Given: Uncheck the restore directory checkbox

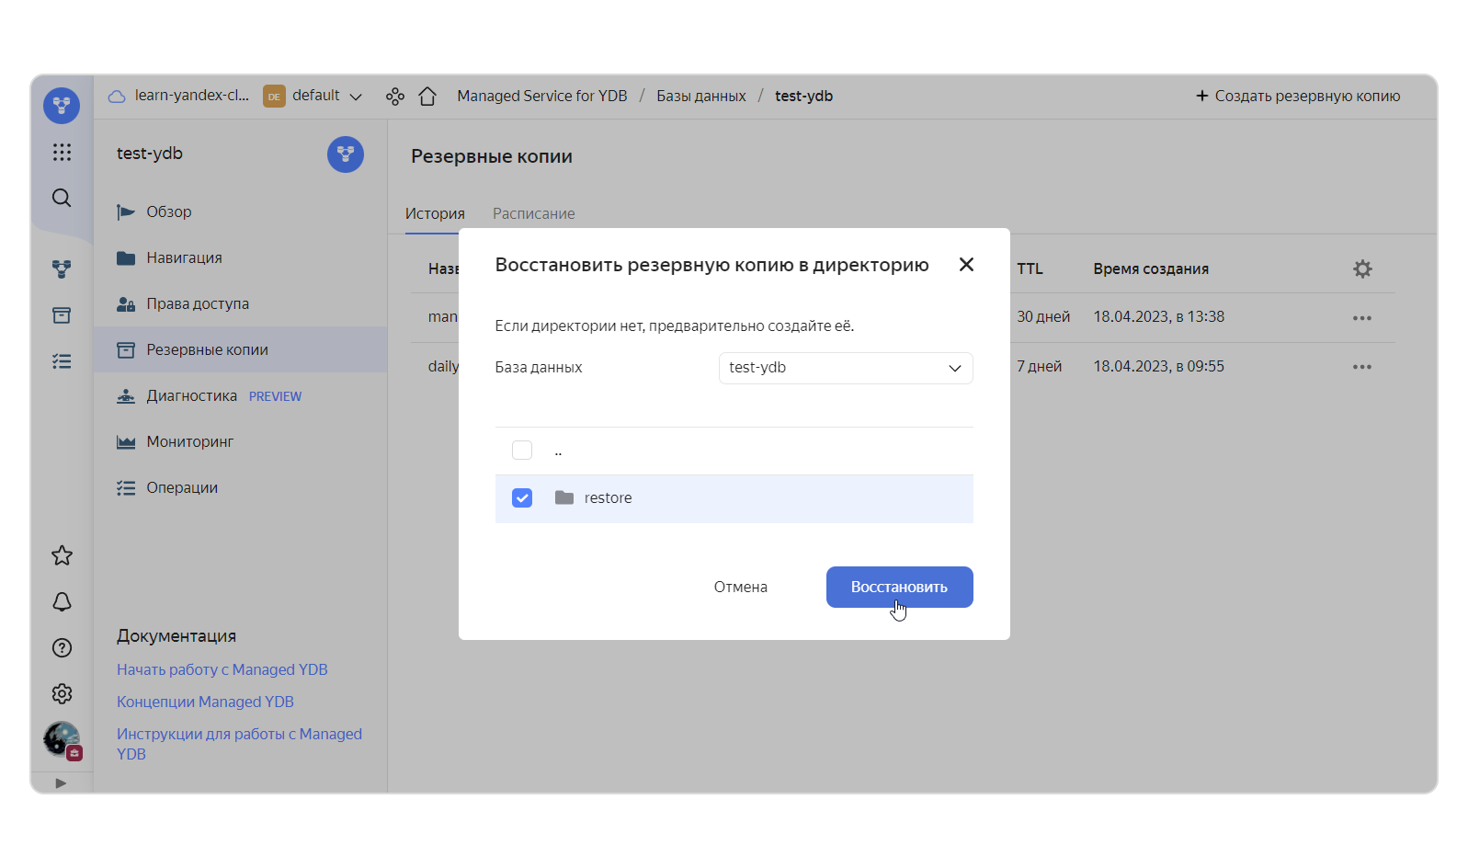Looking at the screenshot, I should pos(522,497).
